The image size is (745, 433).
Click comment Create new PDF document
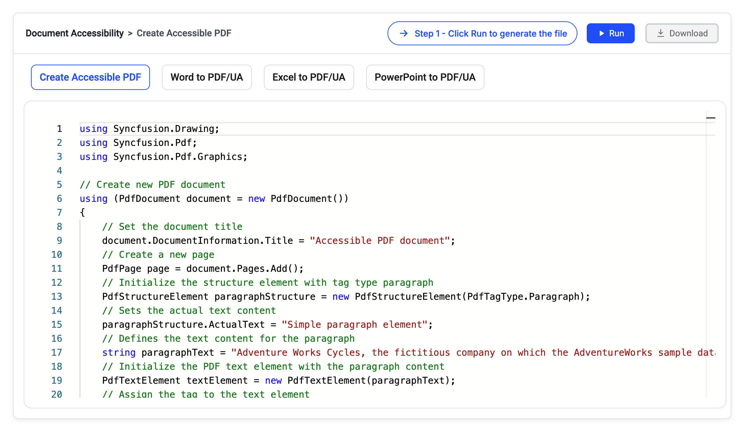(152, 185)
